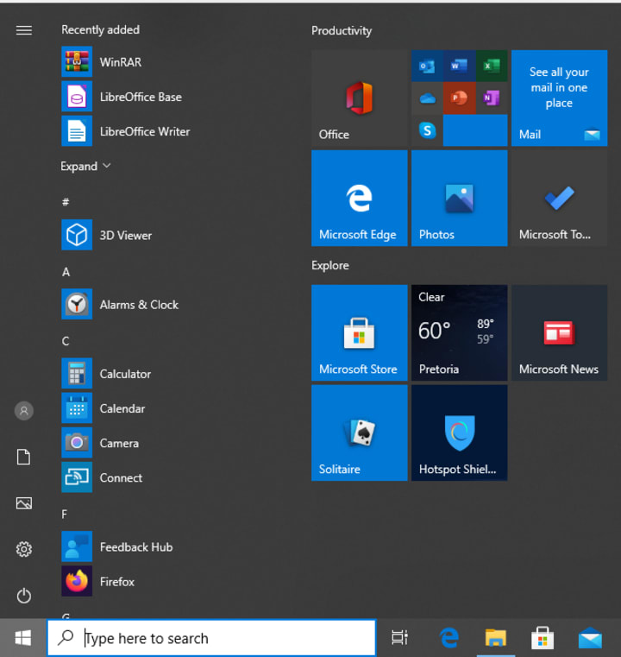The width and height of the screenshot is (621, 657).
Task: Jump via the # letter header
Action: (x=66, y=202)
